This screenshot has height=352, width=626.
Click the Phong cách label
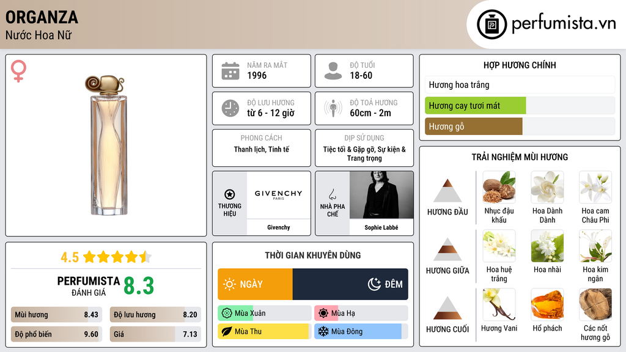[261, 137]
